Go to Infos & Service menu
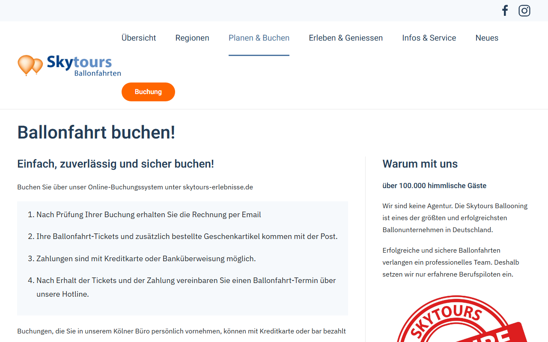The width and height of the screenshot is (548, 342). click(x=429, y=38)
